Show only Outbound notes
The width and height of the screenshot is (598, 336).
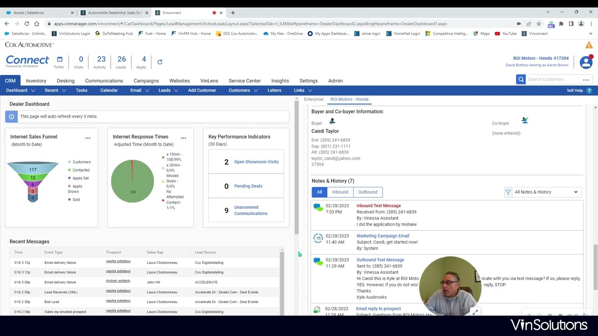click(368, 192)
